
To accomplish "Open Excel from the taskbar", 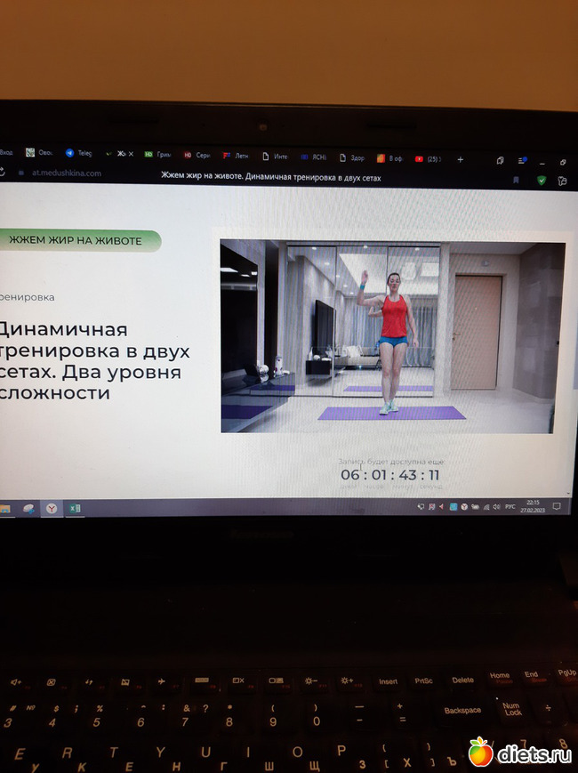I will click(75, 508).
